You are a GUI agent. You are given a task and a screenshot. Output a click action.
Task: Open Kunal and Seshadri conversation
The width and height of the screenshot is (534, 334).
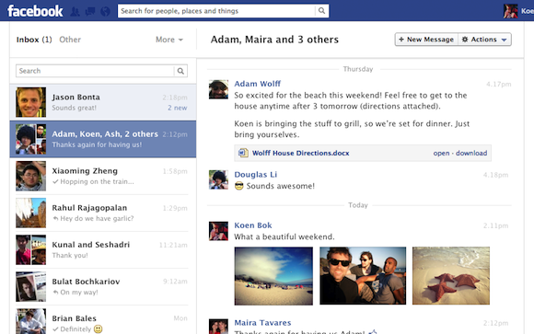(x=103, y=249)
